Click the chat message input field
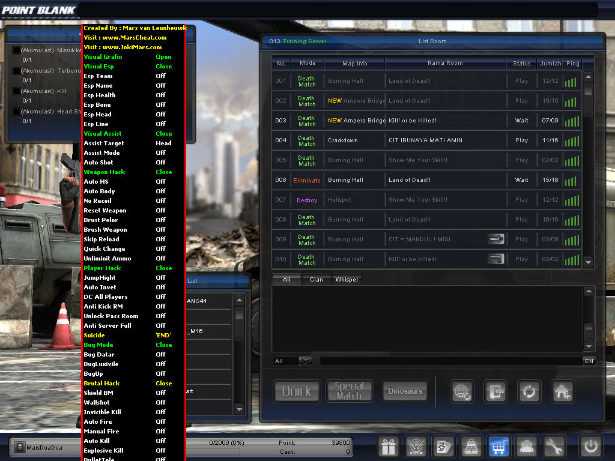The image size is (615, 461). pos(451,361)
